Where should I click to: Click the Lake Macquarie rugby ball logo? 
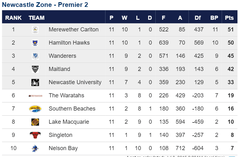pyautogui.click(x=35, y=122)
